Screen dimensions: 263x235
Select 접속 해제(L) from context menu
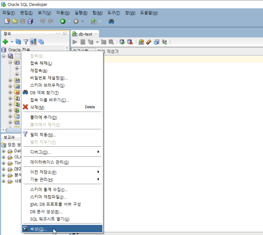point(62,63)
